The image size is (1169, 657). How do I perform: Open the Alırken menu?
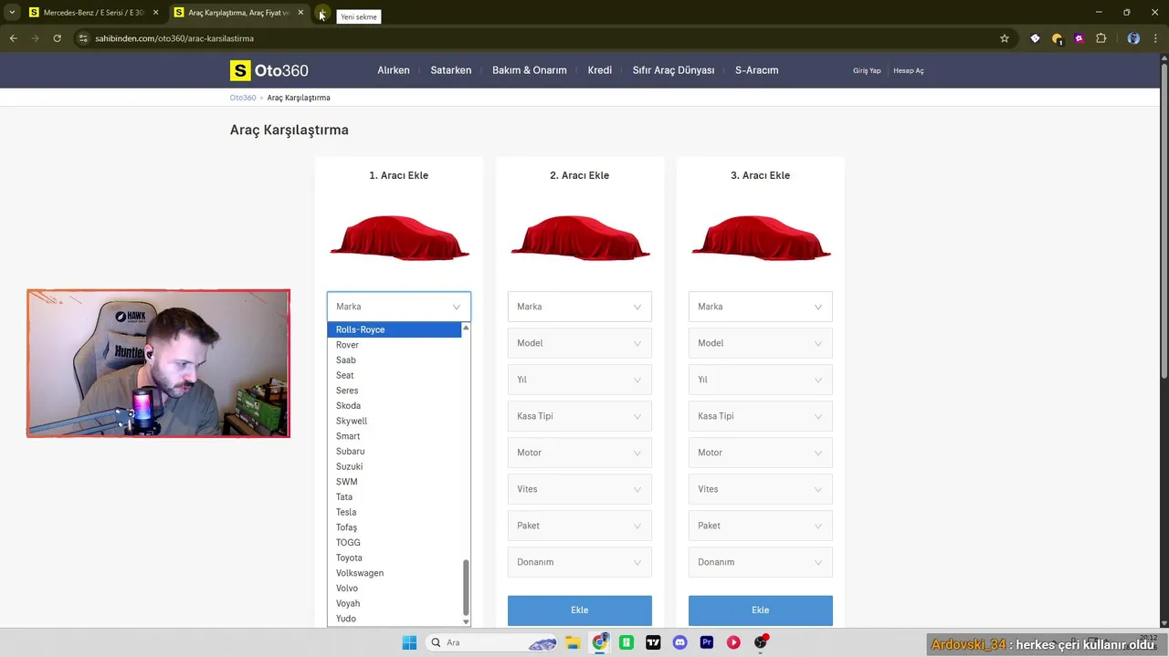tap(394, 70)
